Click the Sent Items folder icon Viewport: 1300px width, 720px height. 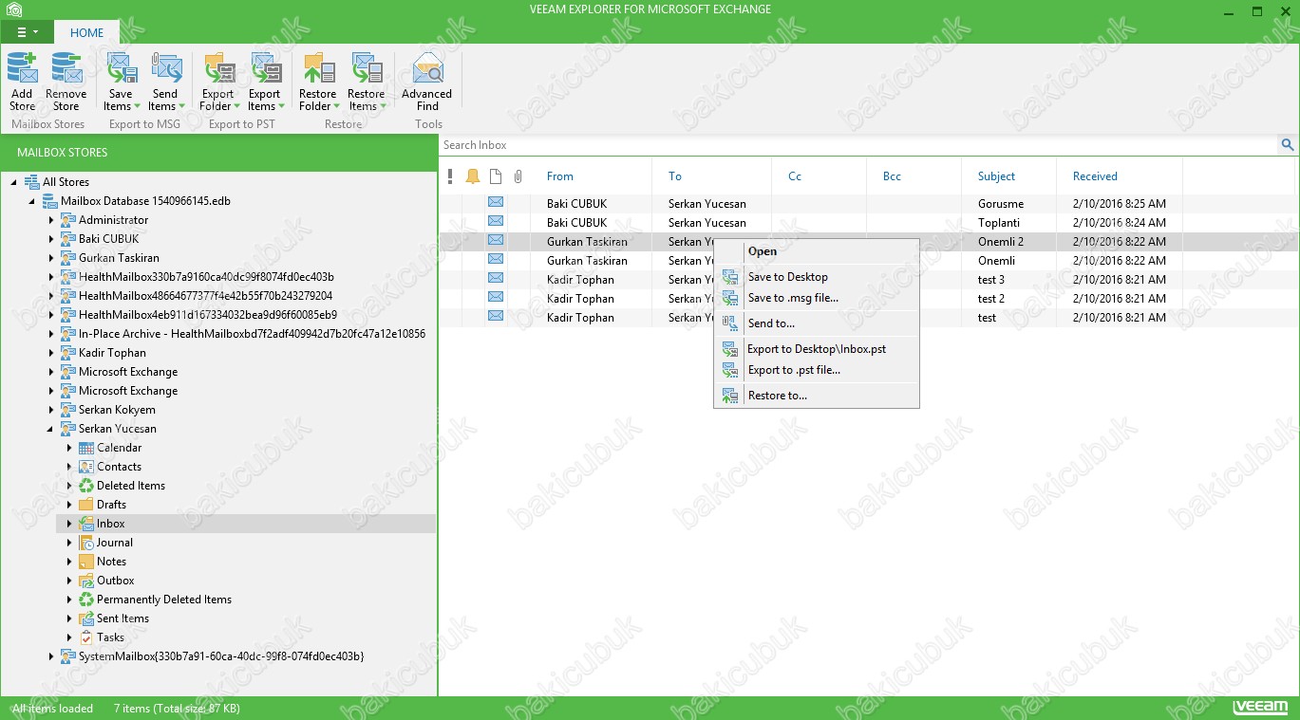click(x=86, y=618)
